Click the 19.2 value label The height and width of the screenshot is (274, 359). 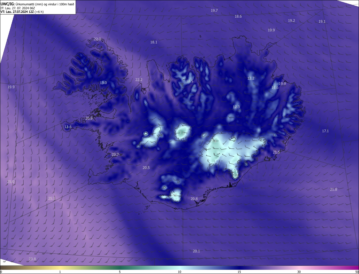tap(291, 21)
